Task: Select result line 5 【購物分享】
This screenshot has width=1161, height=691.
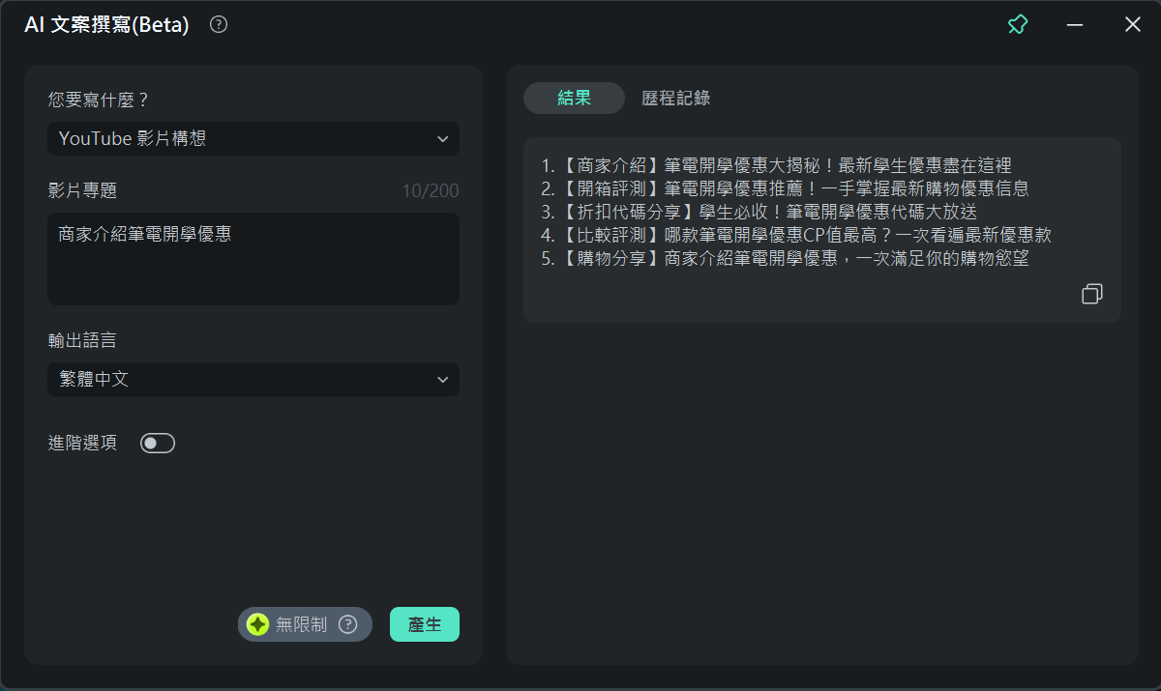Action: click(785, 258)
